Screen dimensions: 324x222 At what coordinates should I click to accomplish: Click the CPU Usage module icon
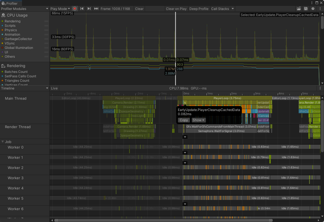tap(4, 15)
